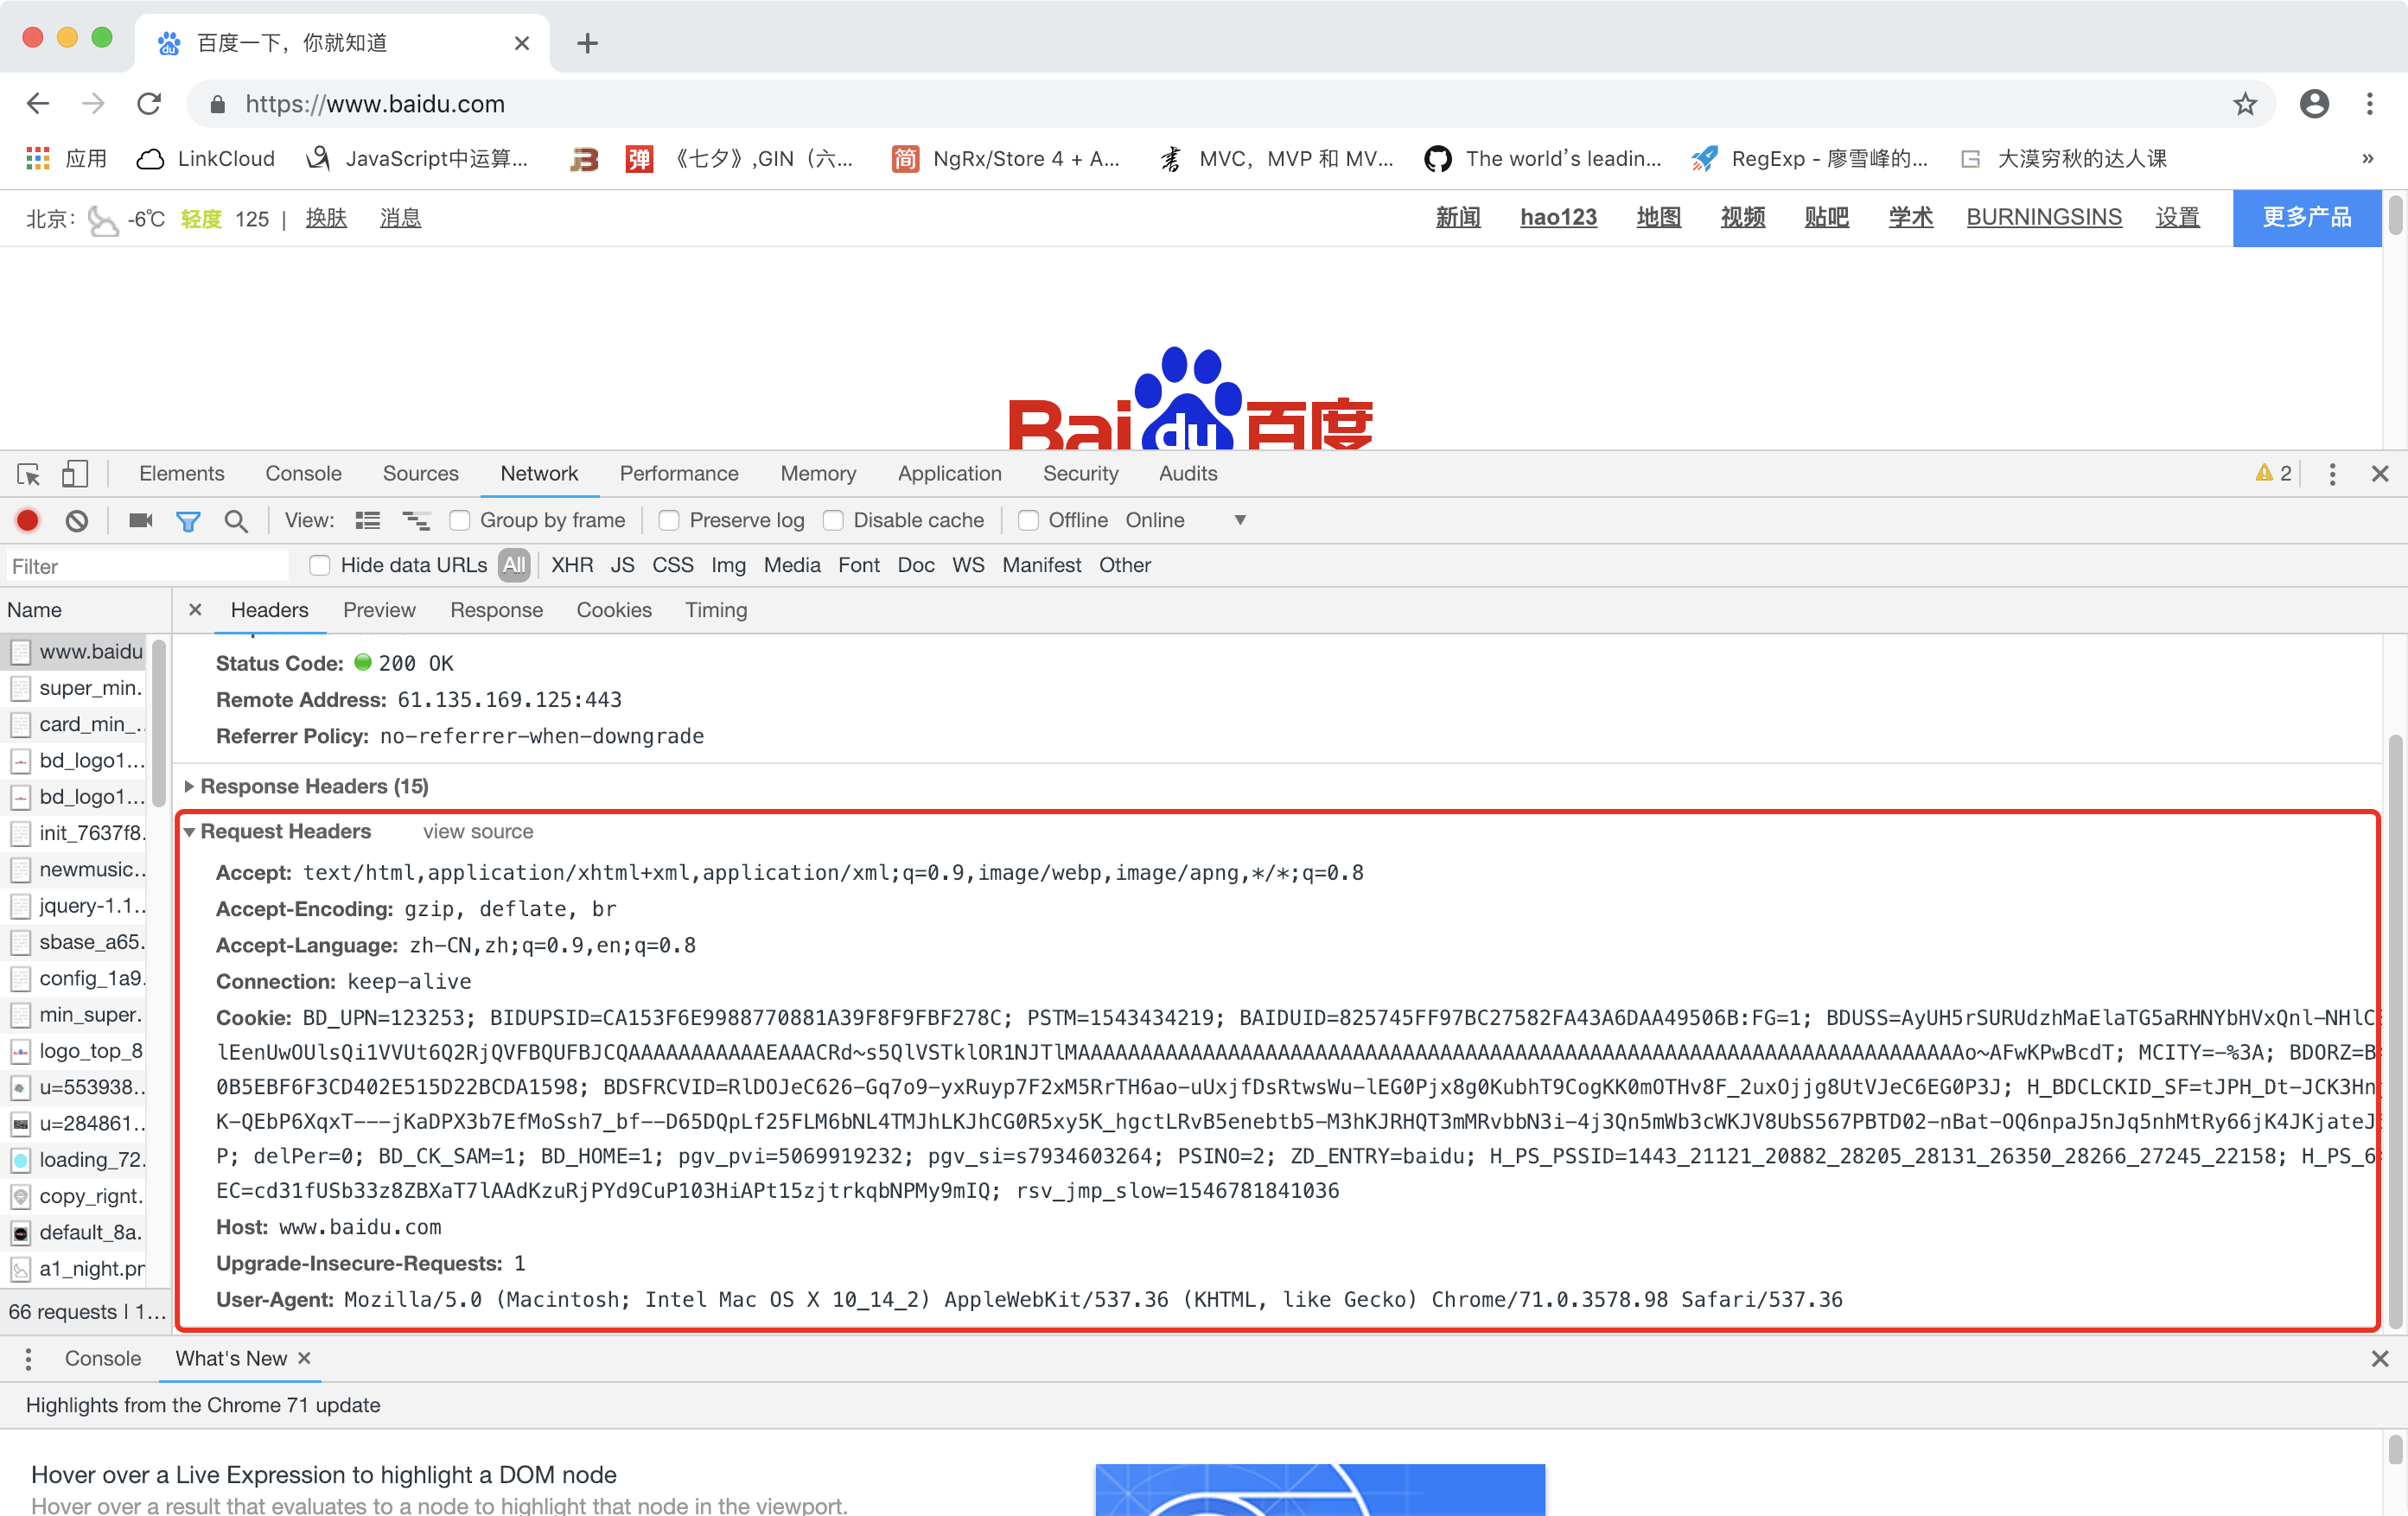2408x1516 pixels.
Task: Switch to large request rows view
Action: point(368,520)
